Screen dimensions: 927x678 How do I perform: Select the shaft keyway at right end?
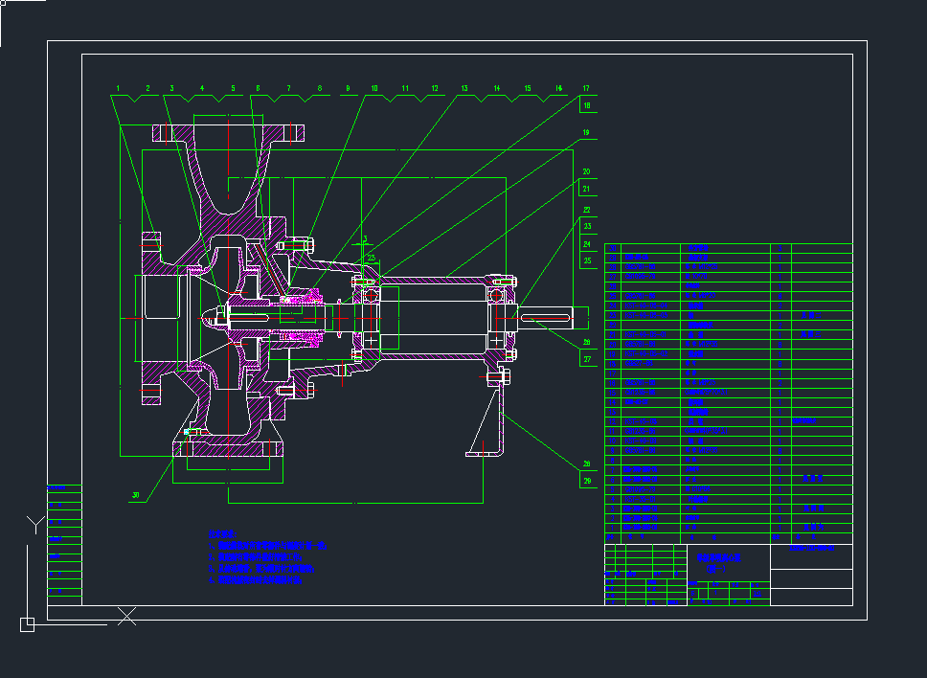click(546, 315)
